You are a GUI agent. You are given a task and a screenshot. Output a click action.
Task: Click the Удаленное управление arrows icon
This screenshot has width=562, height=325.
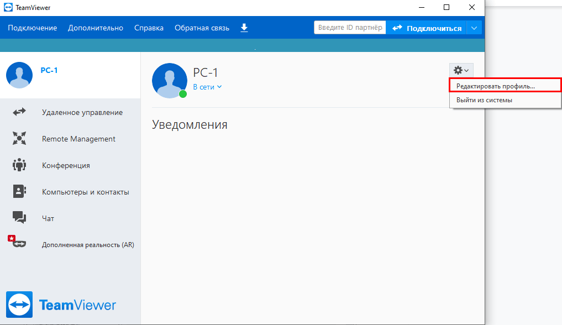click(x=19, y=112)
